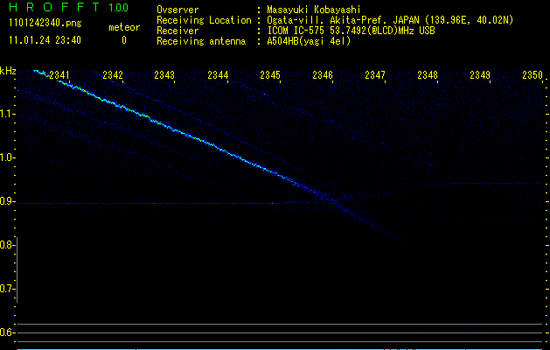Click the 2347 time axis marker
Image resolution: width=550 pixels, height=350 pixels.
click(375, 75)
